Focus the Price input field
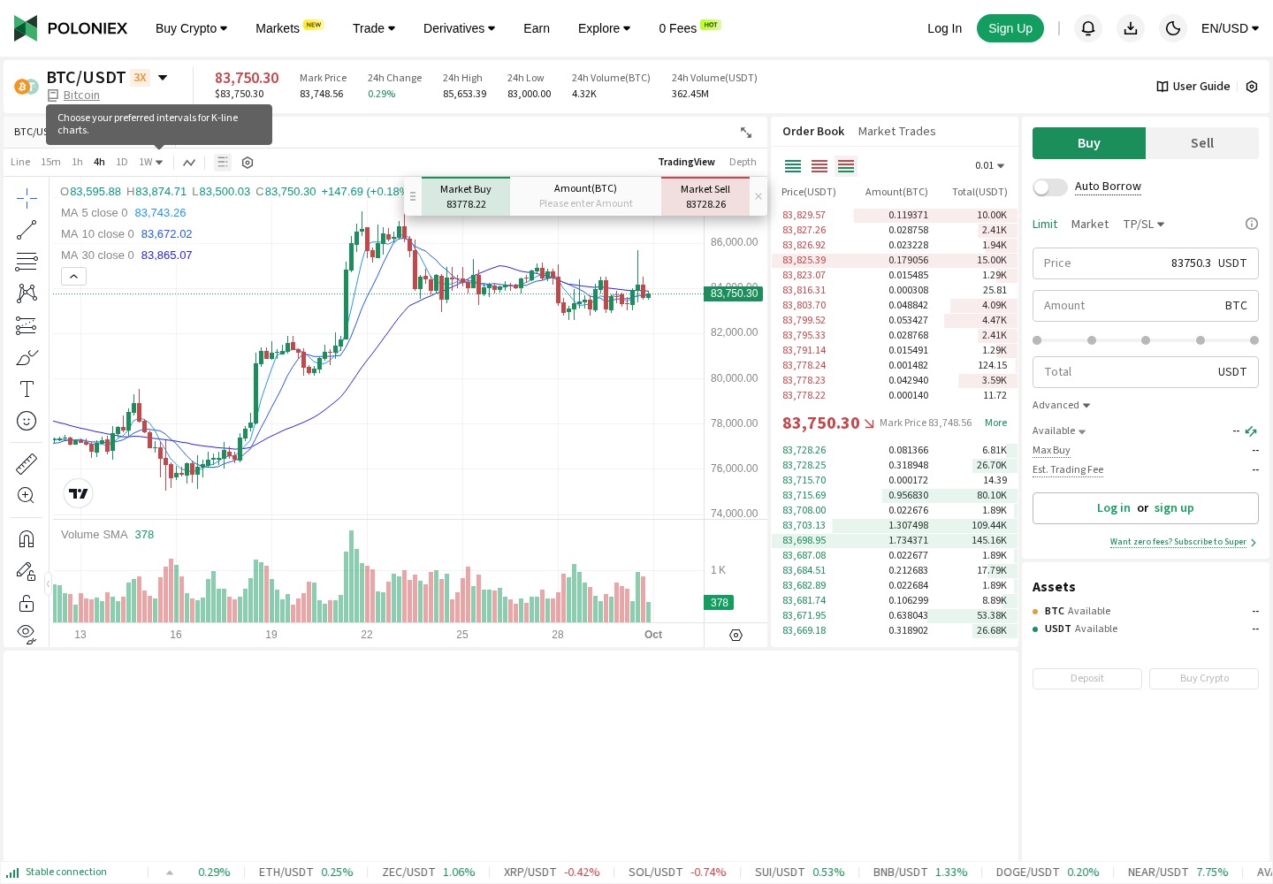The width and height of the screenshot is (1273, 884). 1146,263
